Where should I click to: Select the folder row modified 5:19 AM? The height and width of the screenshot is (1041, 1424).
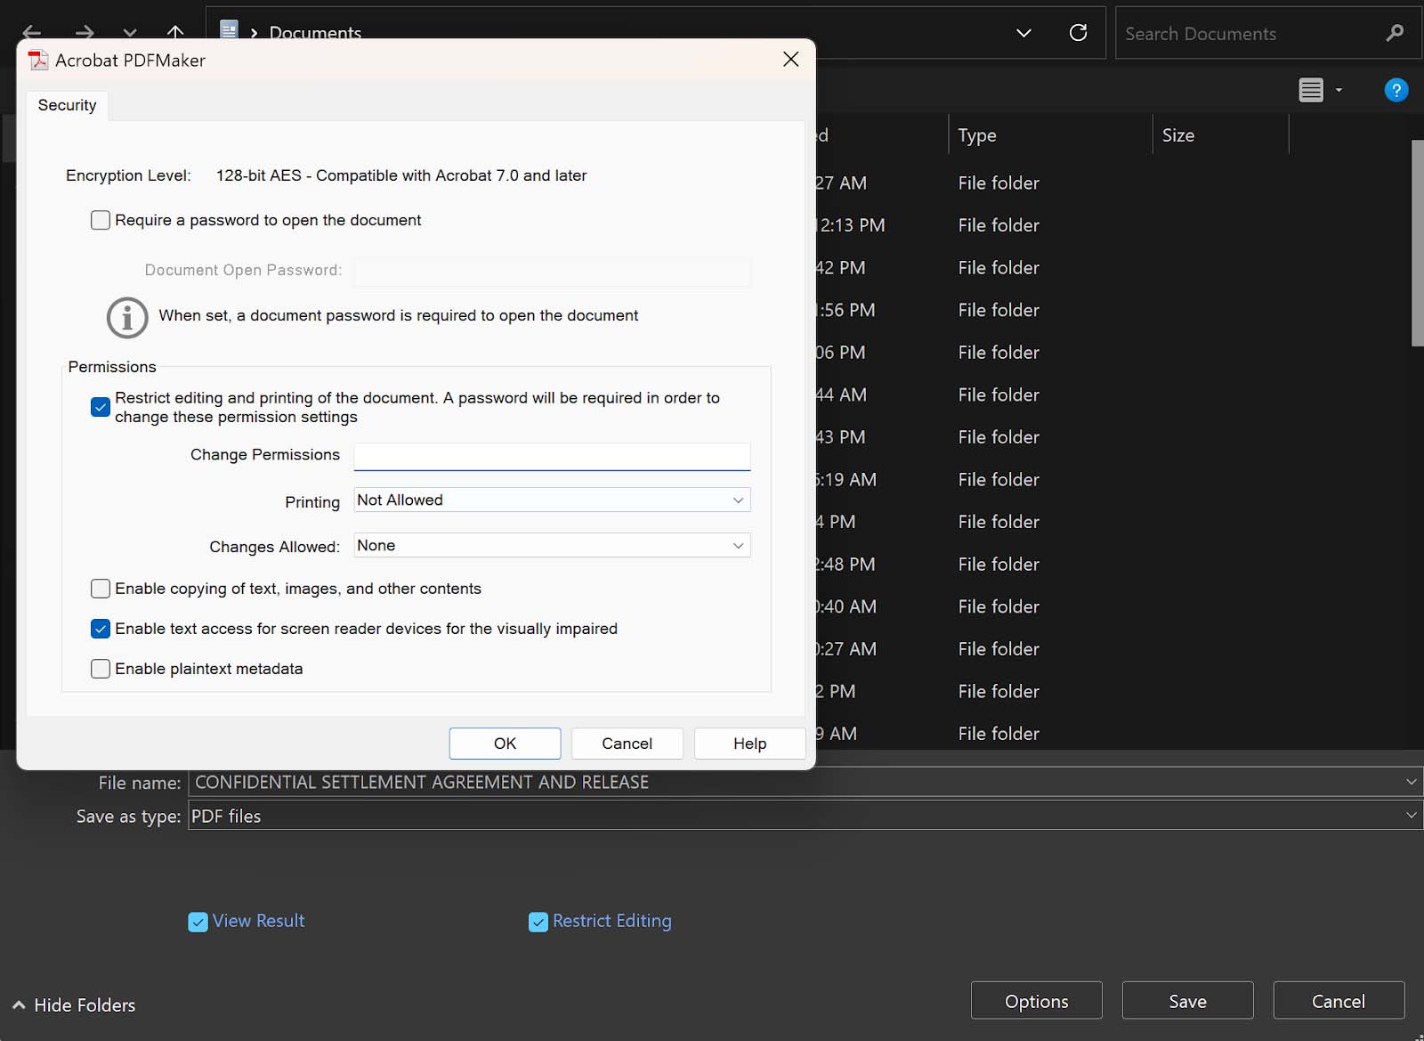[1112, 480]
